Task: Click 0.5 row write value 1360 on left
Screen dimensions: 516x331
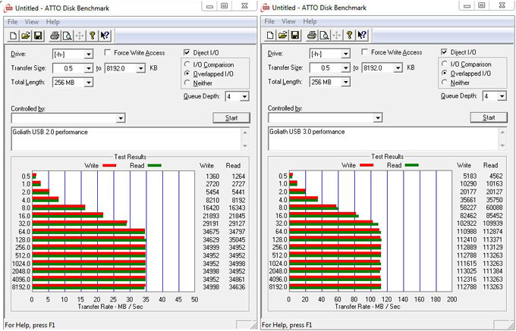Action: tap(211, 176)
